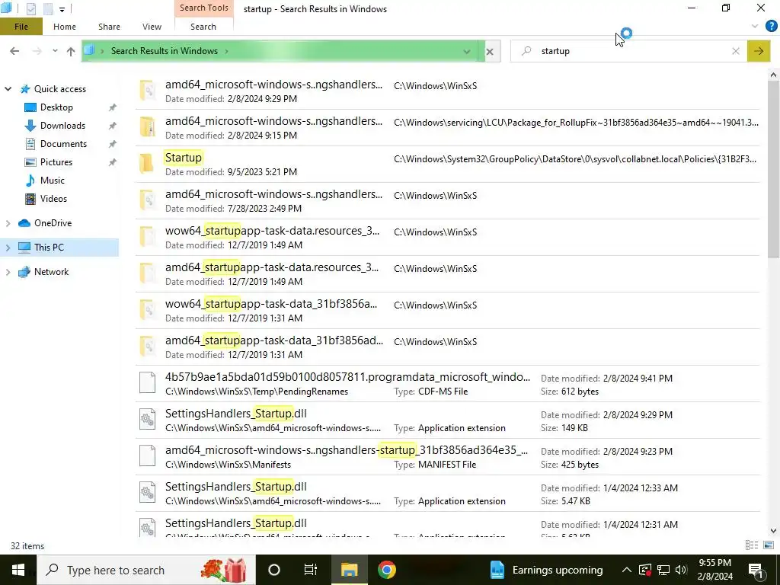Open Quick Access Toolbar properties icon

point(30,8)
